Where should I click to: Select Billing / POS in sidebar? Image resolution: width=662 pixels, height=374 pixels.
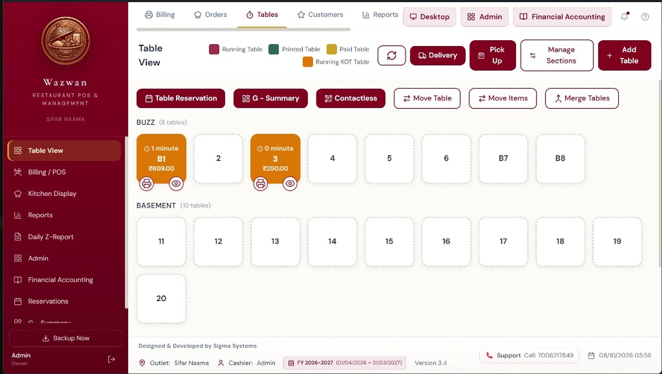pyautogui.click(x=64, y=172)
